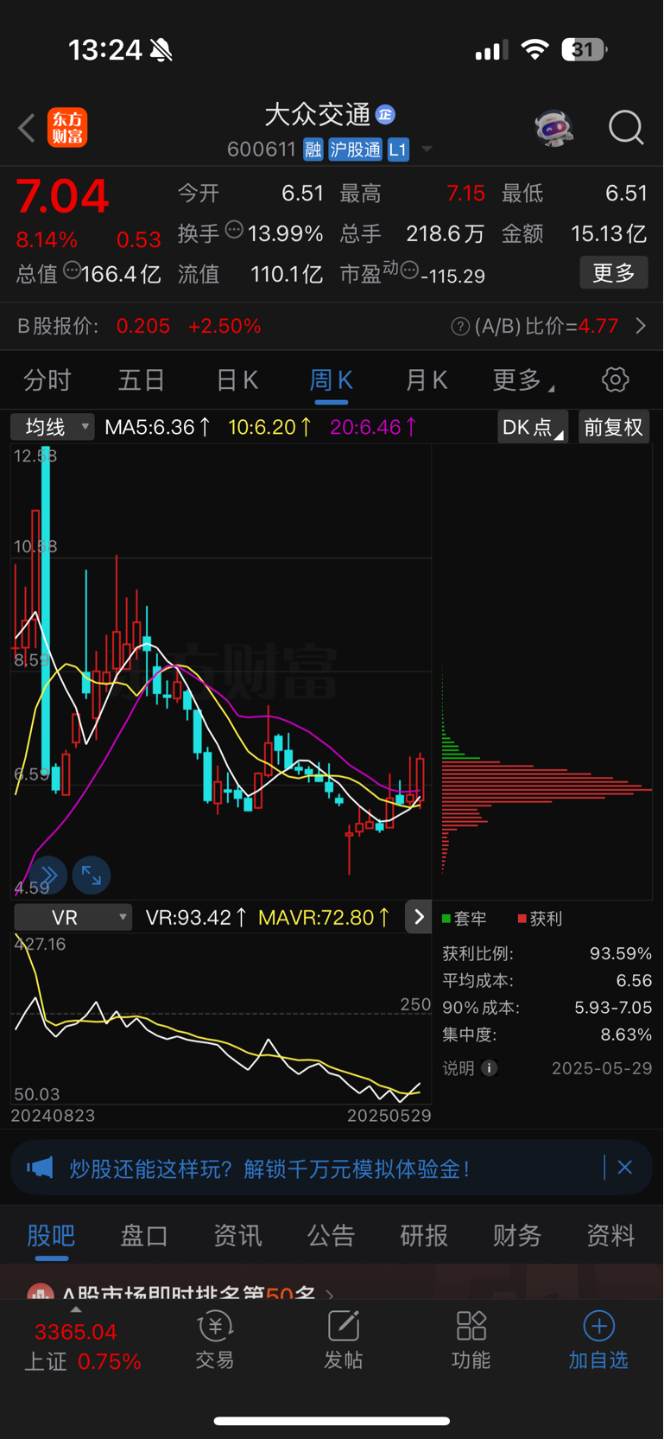Change the 前复权 adjustment mode
Image resolution: width=664 pixels, height=1439 pixels.
(613, 427)
